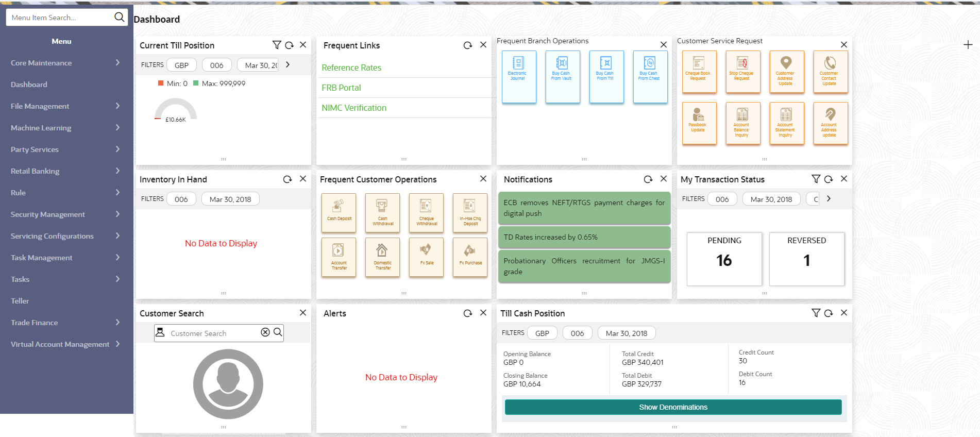Screen dimensions: 980x437
Task: Click the Menu Item Search magnifier icon
Action: (x=119, y=17)
